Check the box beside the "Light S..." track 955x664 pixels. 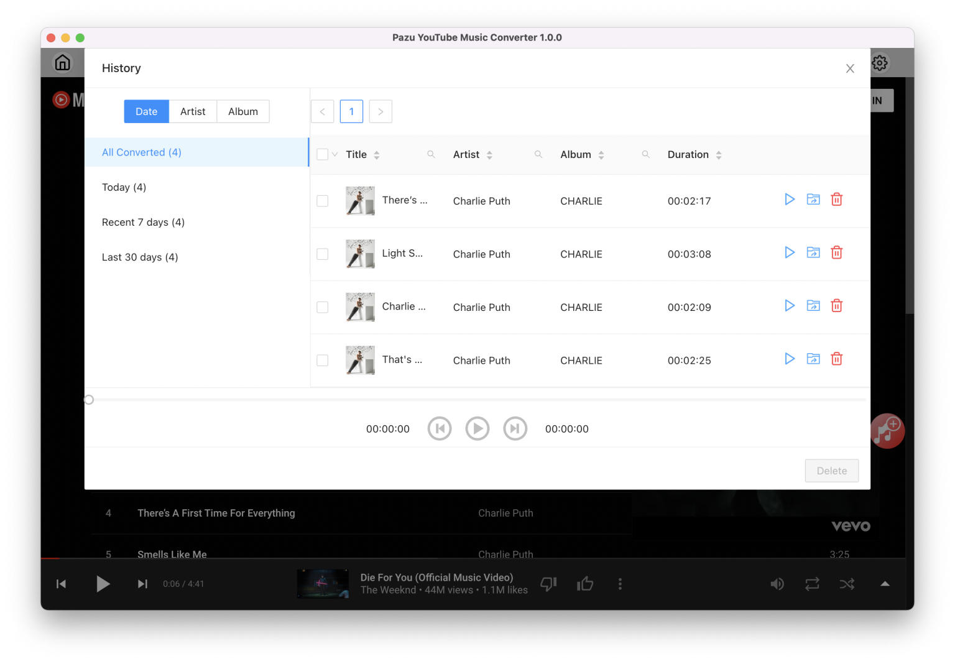point(322,254)
